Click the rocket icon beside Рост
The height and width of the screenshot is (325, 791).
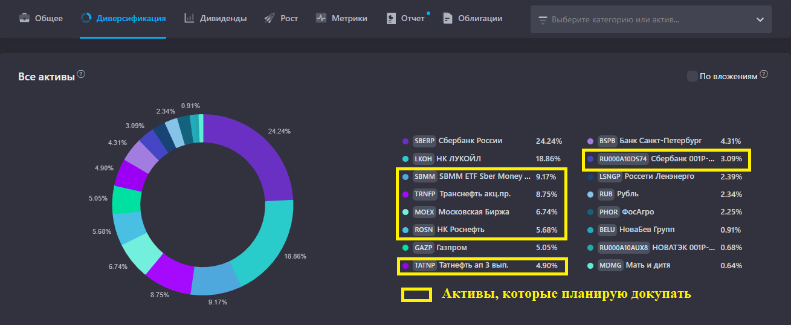click(x=270, y=19)
